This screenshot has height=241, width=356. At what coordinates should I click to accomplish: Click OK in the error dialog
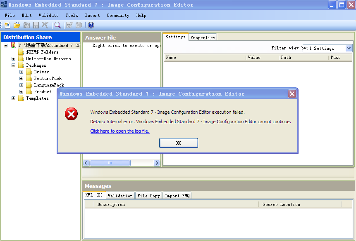(x=179, y=143)
